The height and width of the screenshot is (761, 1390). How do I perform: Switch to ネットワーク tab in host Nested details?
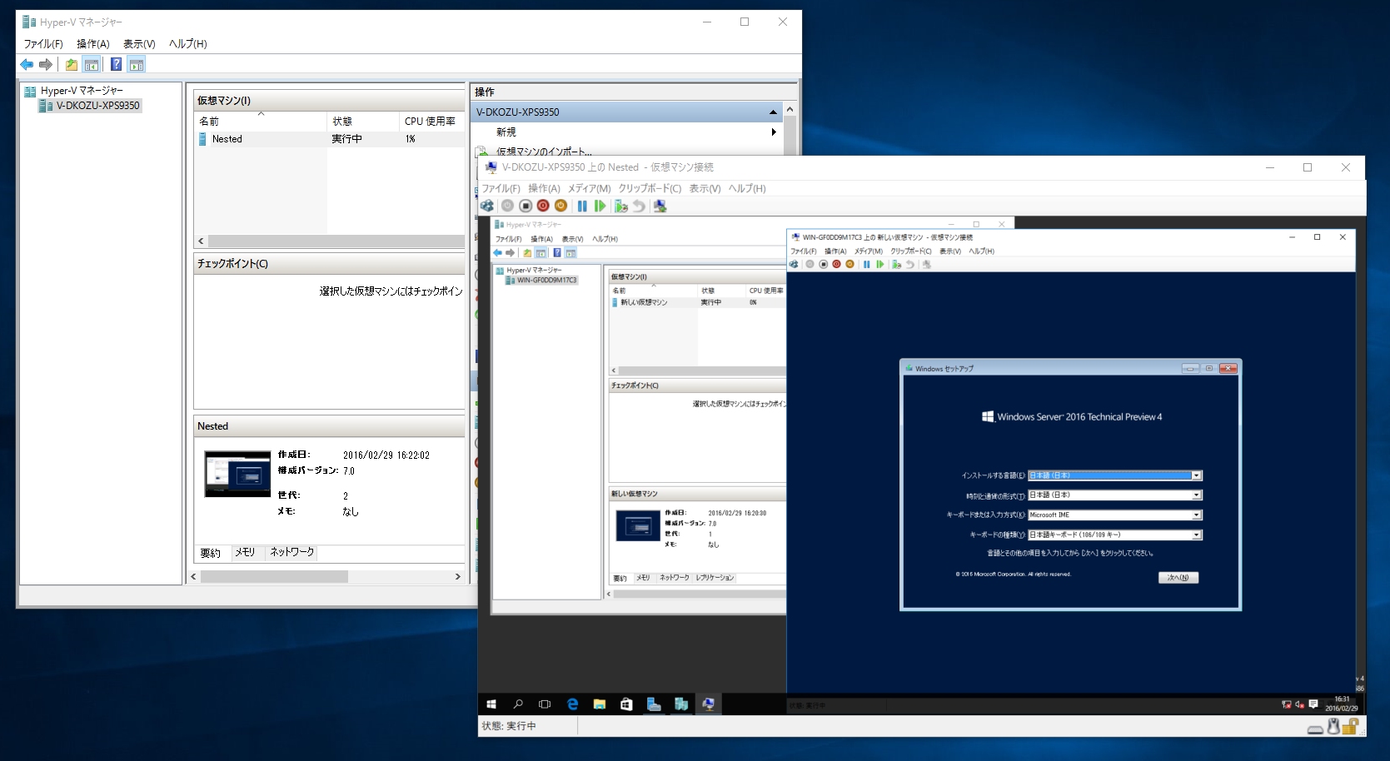[x=292, y=552]
